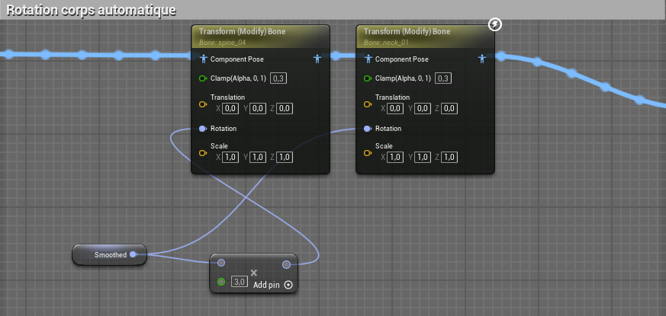Click the multiply node green float input pin
Screen dimensions: 666x316
(x=221, y=282)
